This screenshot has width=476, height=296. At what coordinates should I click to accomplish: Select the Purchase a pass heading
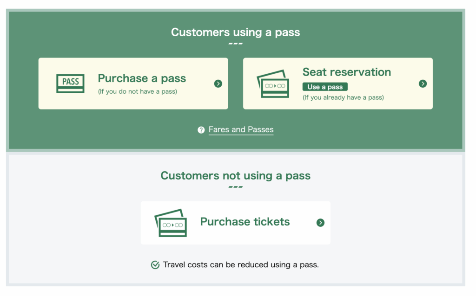[142, 78]
